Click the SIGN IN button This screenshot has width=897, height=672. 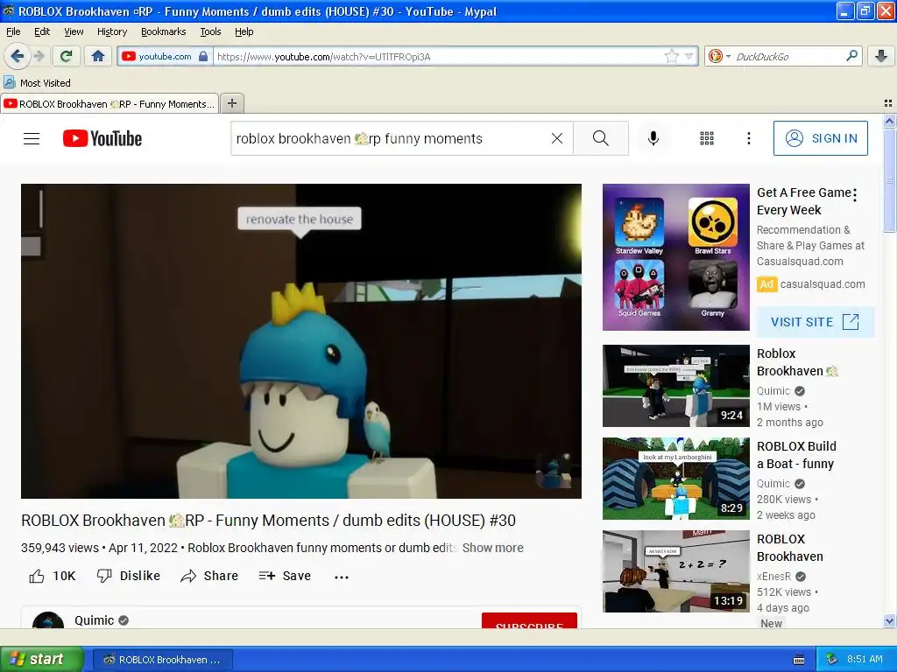point(820,138)
